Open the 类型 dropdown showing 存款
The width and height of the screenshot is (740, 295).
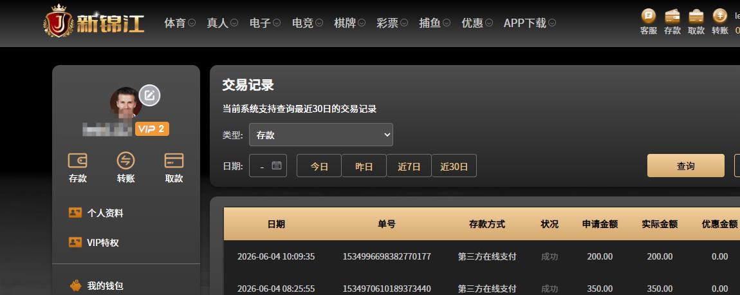point(321,135)
